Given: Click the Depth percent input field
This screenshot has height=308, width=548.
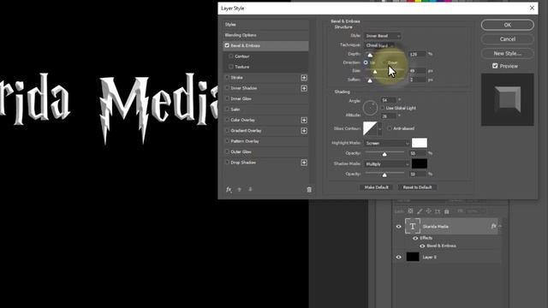Looking at the screenshot, I should [418, 54].
